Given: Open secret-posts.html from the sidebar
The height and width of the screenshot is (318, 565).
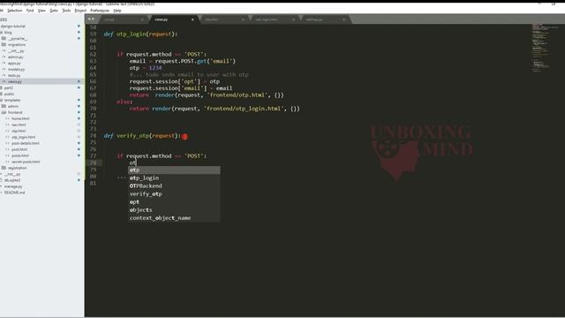Looking at the screenshot, I should pos(26,162).
